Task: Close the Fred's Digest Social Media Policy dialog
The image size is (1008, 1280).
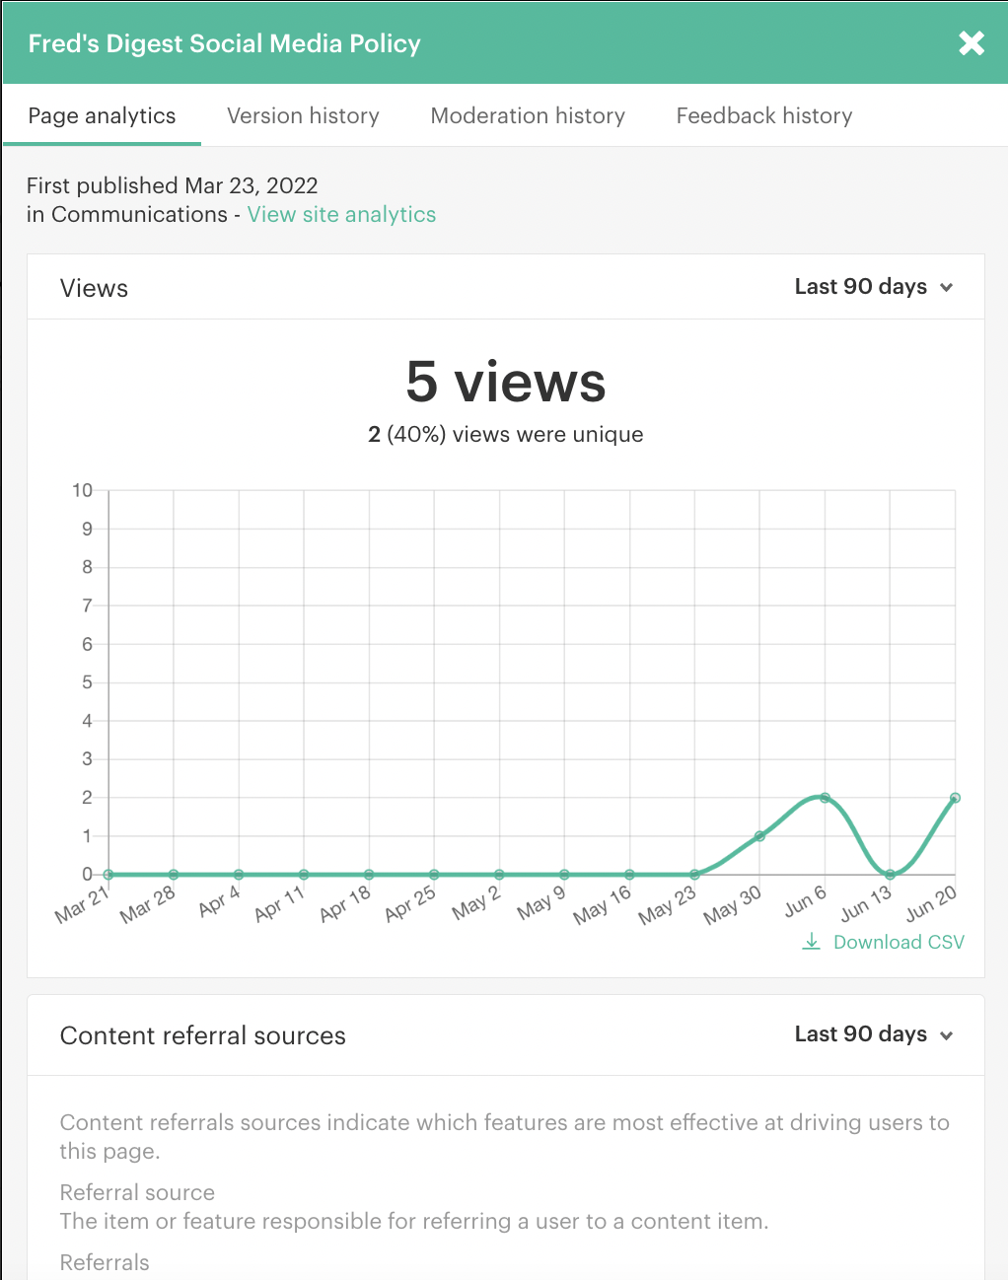Action: click(x=971, y=43)
